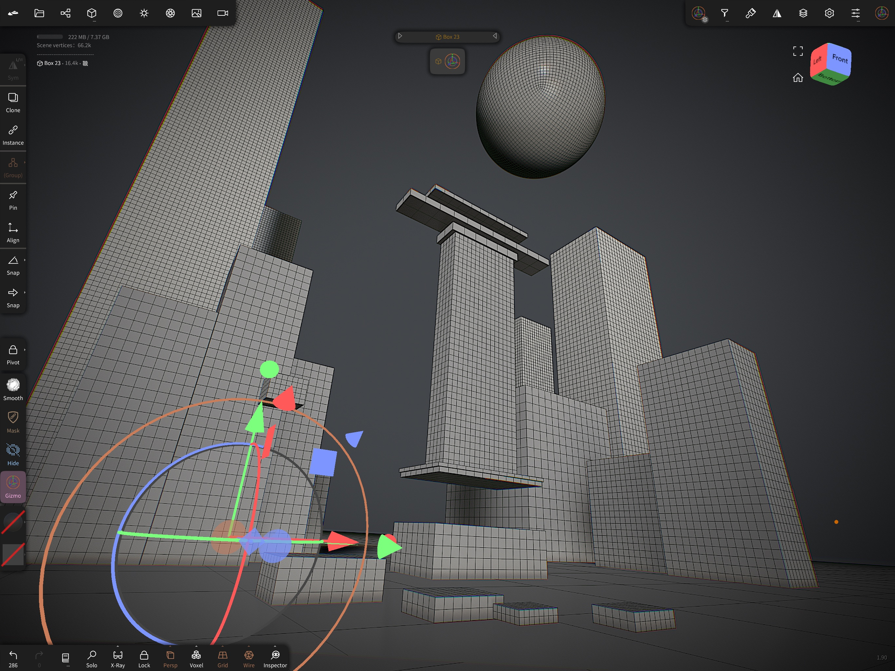This screenshot has width=895, height=671.
Task: Click the Align tool
Action: tap(13, 233)
